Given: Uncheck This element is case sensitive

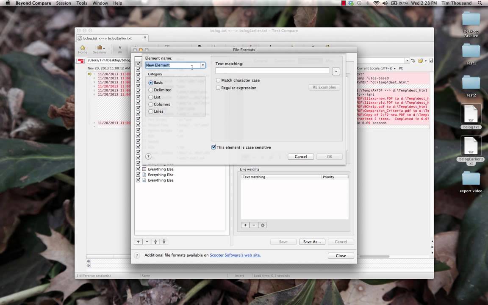Looking at the screenshot, I should 213,147.
